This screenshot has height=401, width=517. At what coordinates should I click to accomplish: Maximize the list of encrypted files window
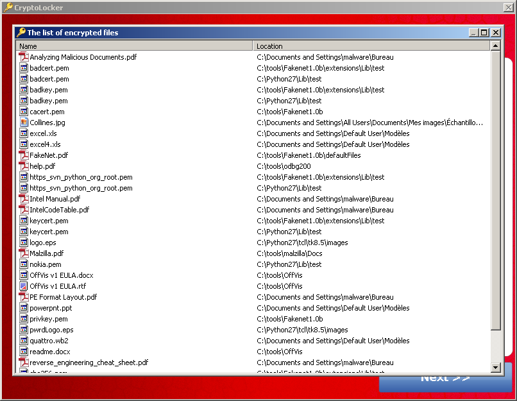pyautogui.click(x=484, y=33)
